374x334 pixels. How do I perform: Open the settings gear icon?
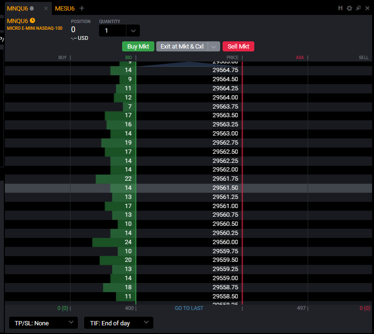tap(349, 8)
